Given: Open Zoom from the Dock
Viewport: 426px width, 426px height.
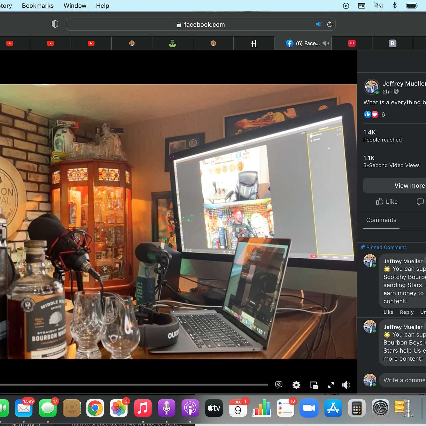Looking at the screenshot, I should coord(309,408).
